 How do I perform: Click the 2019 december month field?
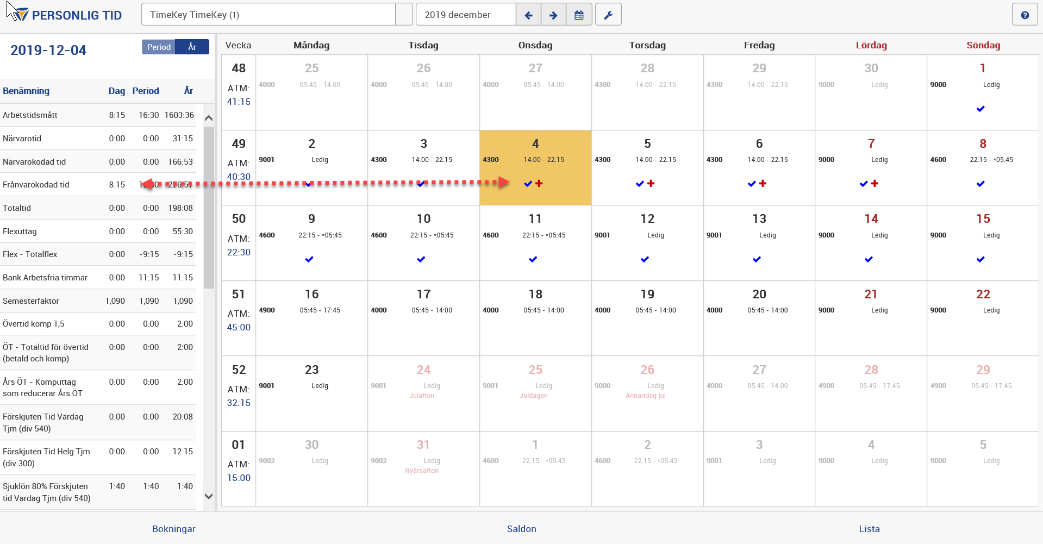pos(466,15)
